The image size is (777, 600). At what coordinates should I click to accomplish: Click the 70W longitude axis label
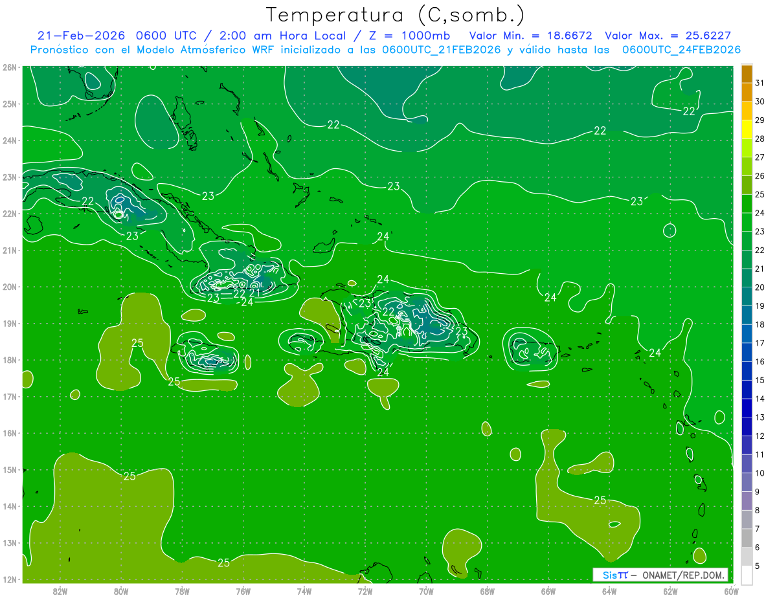click(x=426, y=591)
